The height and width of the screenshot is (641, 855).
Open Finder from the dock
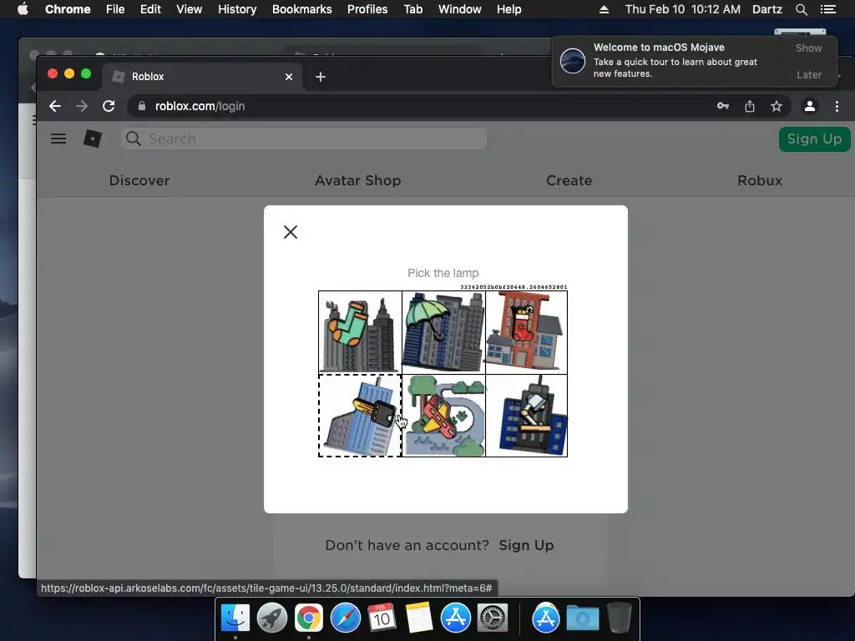coord(235,618)
